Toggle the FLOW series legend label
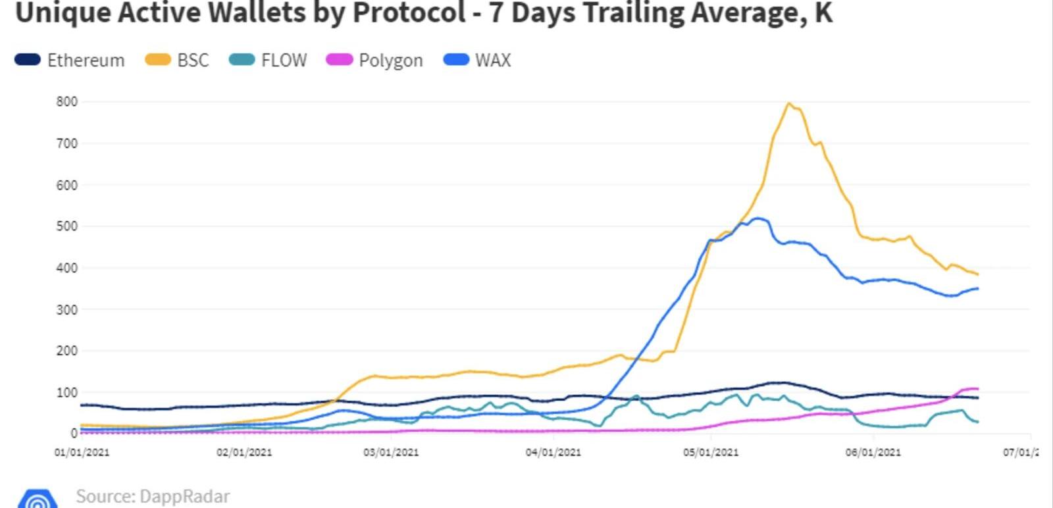The height and width of the screenshot is (508, 1053). point(284,60)
